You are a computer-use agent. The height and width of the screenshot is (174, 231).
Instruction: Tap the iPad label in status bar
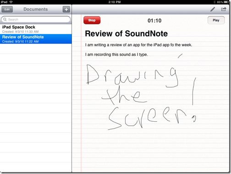pos(4,2)
